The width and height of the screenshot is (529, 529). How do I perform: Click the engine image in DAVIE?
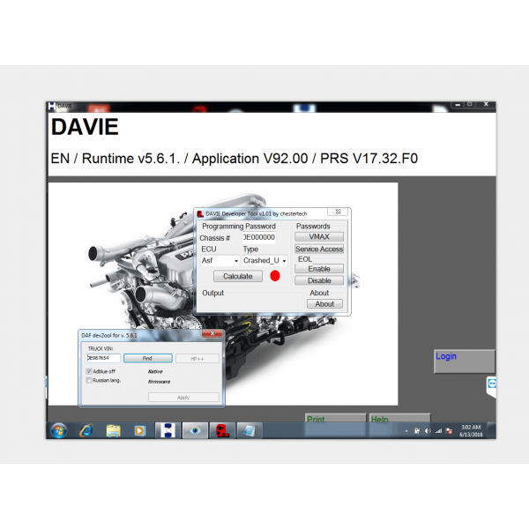[223, 294]
